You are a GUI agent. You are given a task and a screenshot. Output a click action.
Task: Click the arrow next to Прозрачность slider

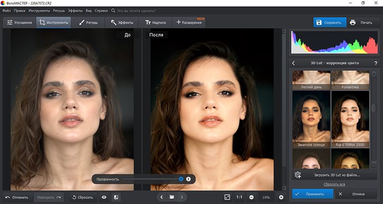point(188,179)
